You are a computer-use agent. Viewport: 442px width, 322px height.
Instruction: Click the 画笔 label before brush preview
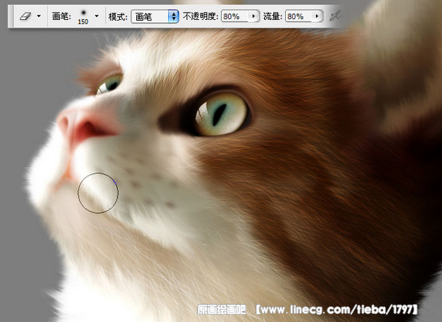[61, 16]
